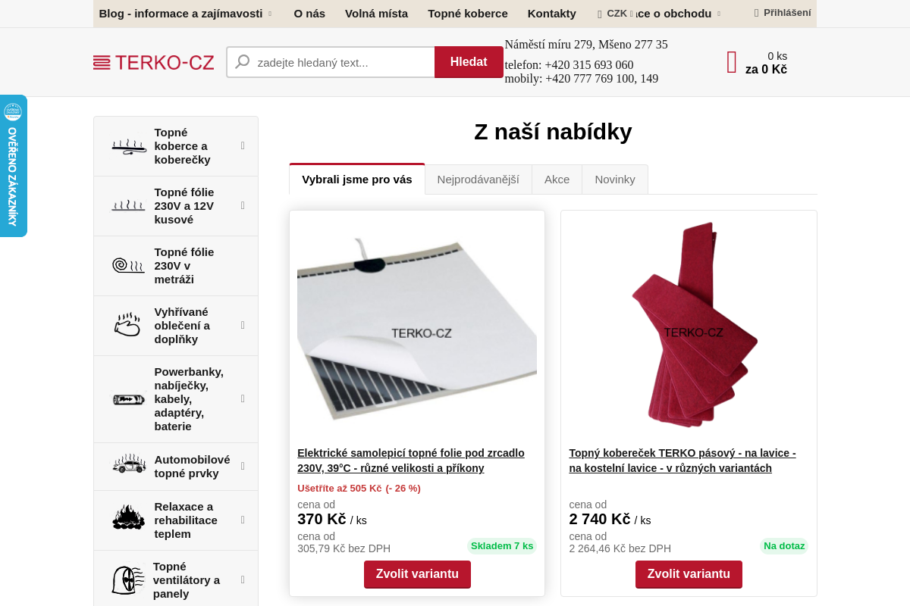Expand Topné koberce a koberečky category
The image size is (910, 606).
tap(243, 145)
